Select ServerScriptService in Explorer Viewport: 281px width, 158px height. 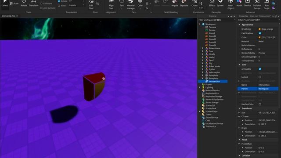pos(214,100)
